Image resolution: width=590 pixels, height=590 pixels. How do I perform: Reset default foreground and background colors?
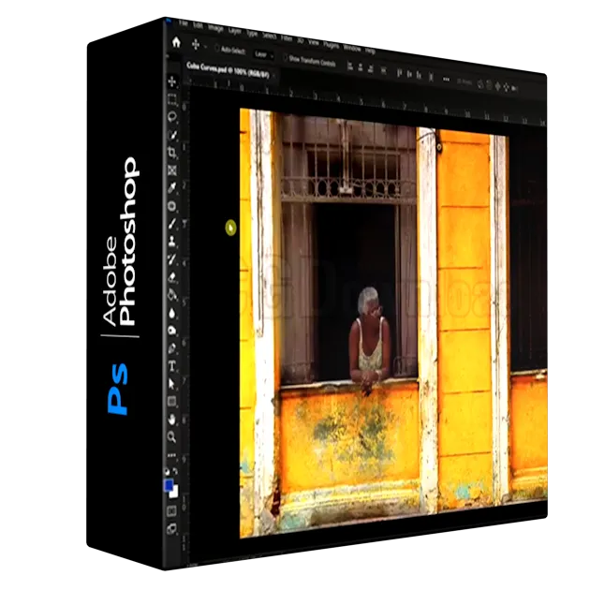click(168, 471)
